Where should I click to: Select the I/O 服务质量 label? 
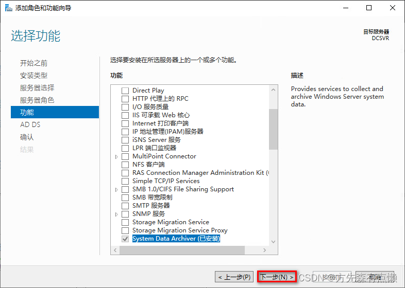150,107
